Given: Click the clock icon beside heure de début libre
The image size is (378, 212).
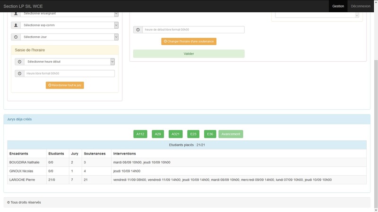Looking at the screenshot, I should tap(138, 30).
